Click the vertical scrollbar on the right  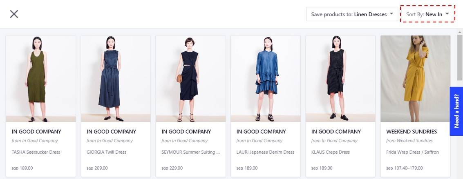pyautogui.click(x=459, y=61)
